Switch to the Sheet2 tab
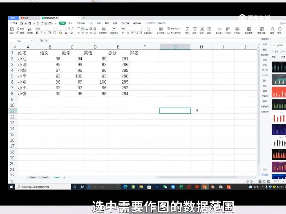286x214 pixels. click(45, 177)
